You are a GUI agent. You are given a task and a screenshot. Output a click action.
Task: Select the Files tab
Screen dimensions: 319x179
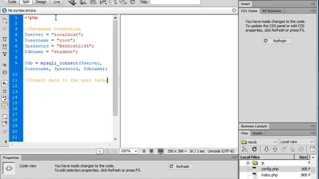[x=245, y=133]
